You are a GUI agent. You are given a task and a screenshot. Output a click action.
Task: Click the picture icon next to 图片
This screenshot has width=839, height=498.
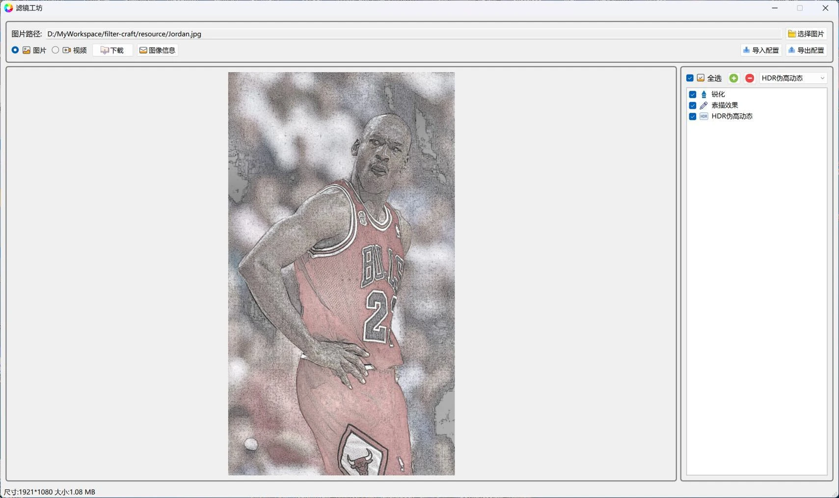tap(27, 50)
